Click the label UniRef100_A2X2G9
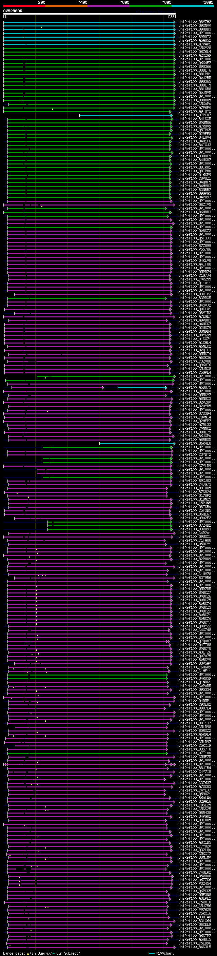 coord(195,55)
